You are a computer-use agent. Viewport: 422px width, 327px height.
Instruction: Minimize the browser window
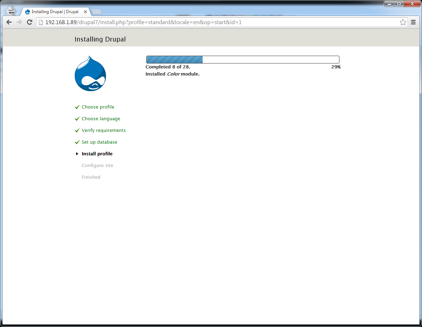[389, 4]
